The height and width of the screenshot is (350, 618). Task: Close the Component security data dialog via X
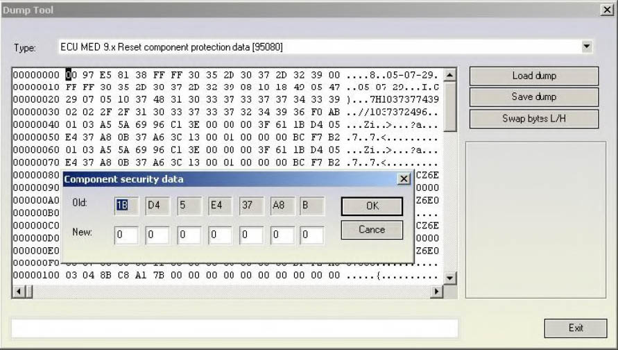tap(404, 179)
